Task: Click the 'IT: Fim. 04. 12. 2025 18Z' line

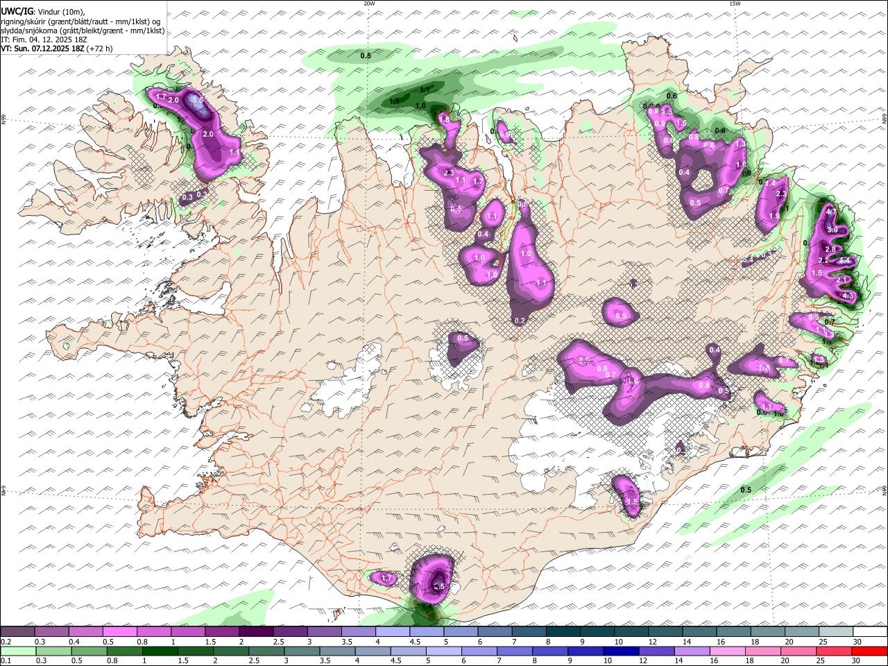Action: click(44, 40)
